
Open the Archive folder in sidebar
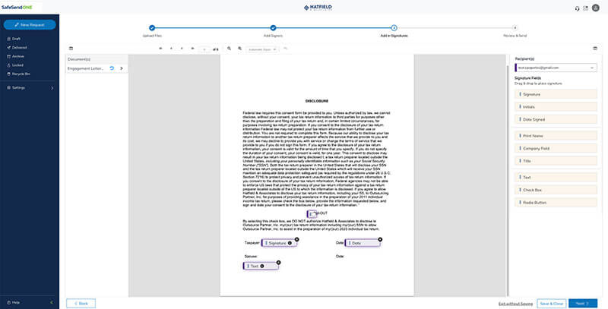point(15,56)
